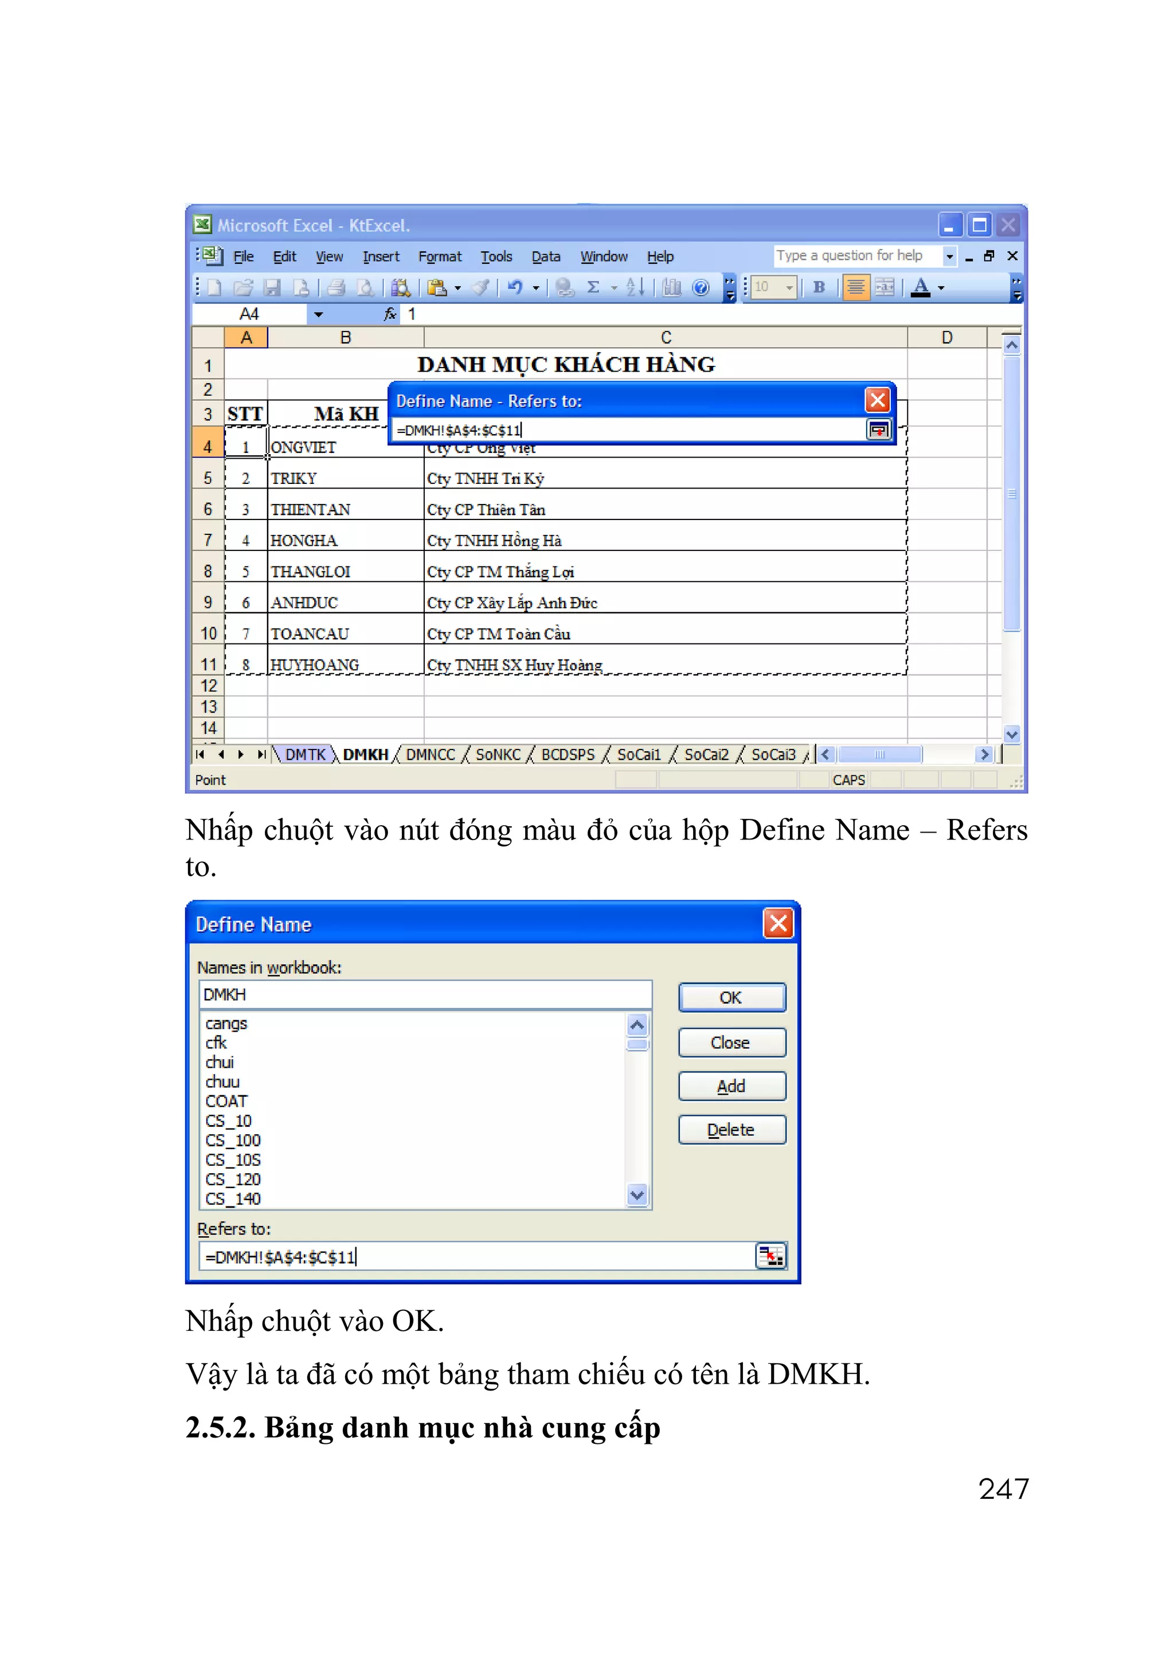The height and width of the screenshot is (1660, 1174).
Task: Open the Chart Wizard icon
Action: [672, 288]
